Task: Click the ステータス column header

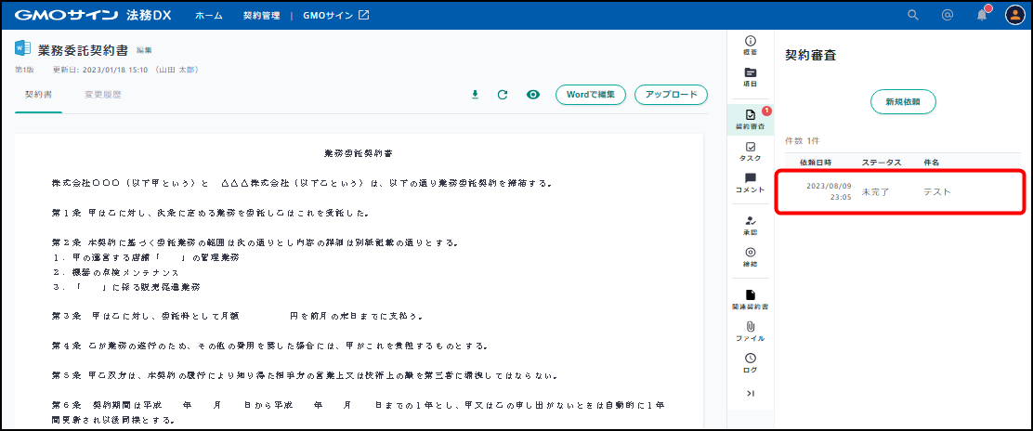Action: pos(882,163)
